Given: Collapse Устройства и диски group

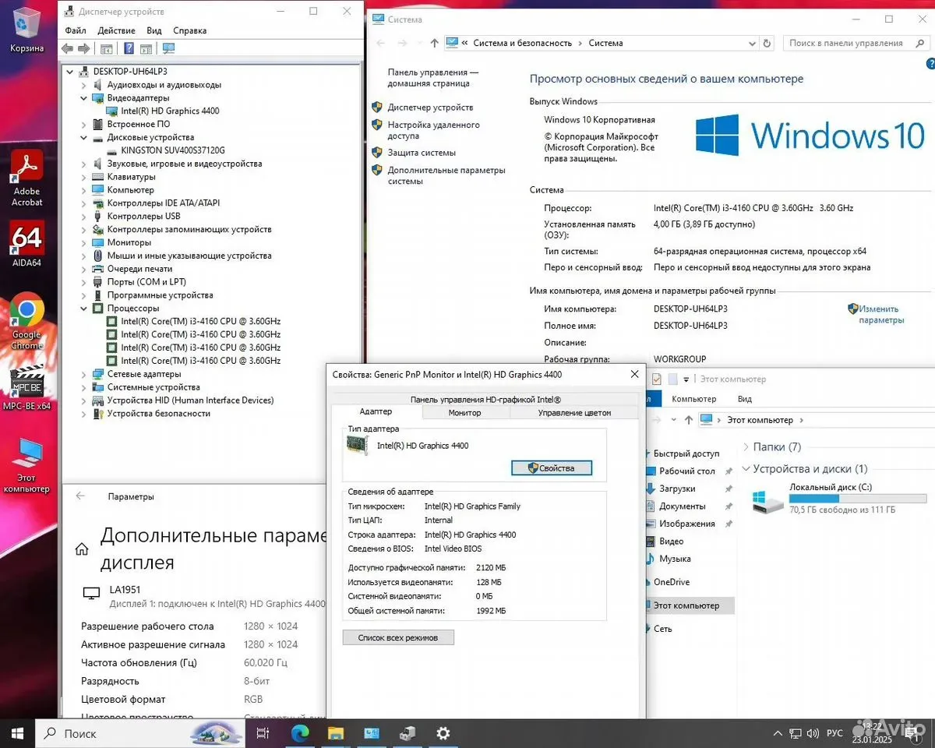Looking at the screenshot, I should tap(746, 469).
